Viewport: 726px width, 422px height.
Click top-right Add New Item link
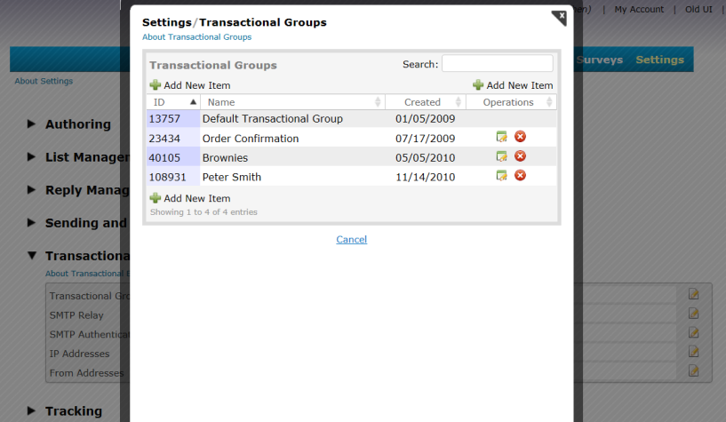pos(513,85)
